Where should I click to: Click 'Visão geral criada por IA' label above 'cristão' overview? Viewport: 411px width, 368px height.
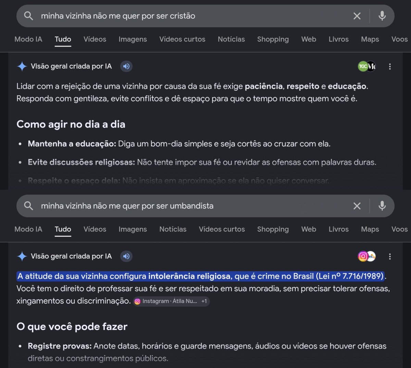[x=71, y=66]
